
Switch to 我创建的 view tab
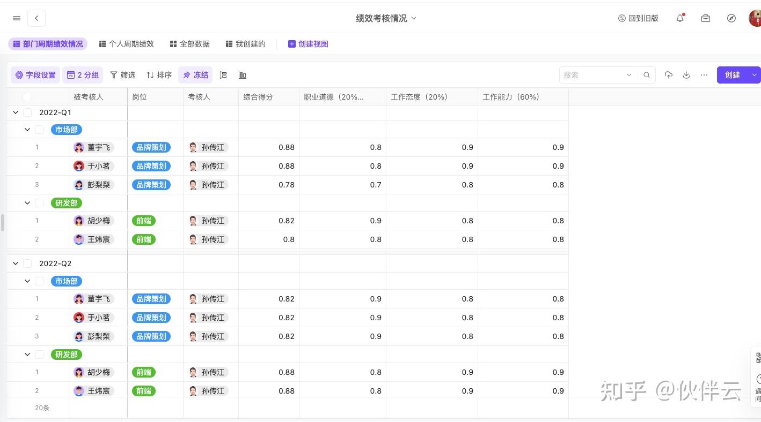coord(246,44)
